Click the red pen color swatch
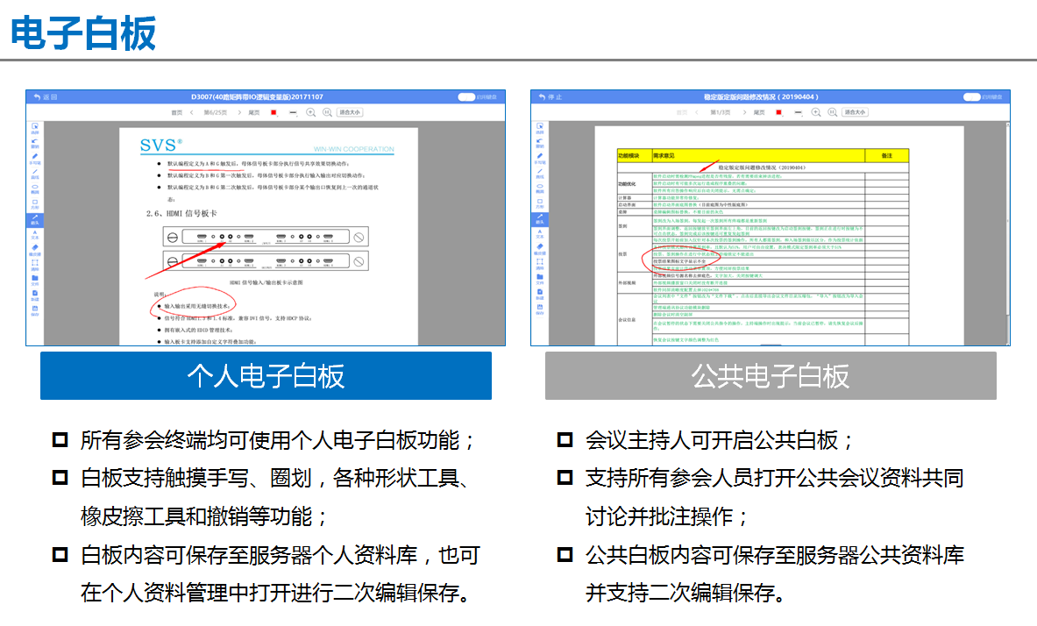Screen dimensions: 1037x626 click(273, 113)
